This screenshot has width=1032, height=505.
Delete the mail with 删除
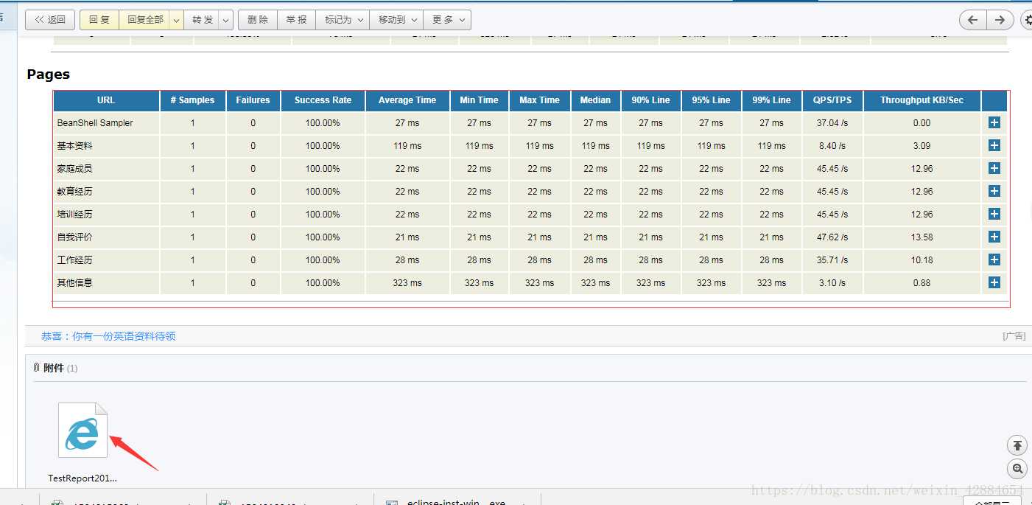pos(258,20)
